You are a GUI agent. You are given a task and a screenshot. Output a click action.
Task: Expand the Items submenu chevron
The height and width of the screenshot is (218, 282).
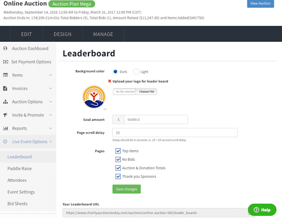(51, 75)
